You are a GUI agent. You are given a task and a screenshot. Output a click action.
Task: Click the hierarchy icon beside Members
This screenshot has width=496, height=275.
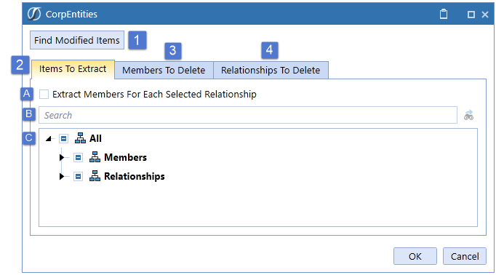(95, 157)
